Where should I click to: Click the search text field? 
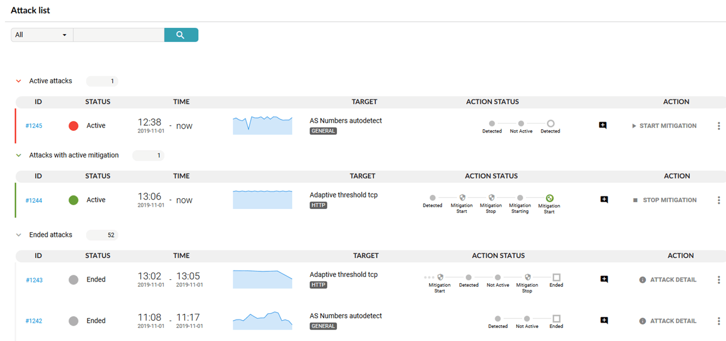(x=119, y=35)
